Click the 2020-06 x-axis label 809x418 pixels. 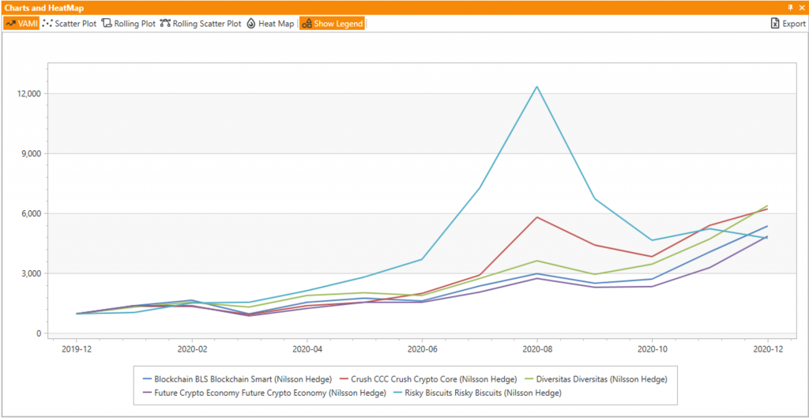(x=422, y=348)
